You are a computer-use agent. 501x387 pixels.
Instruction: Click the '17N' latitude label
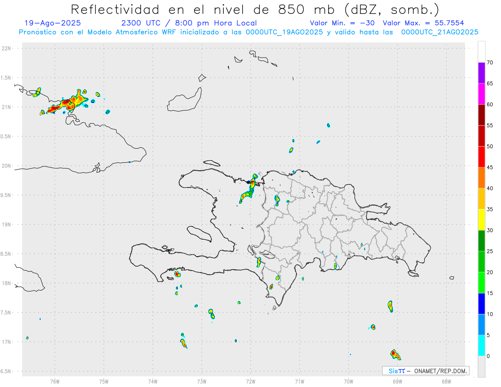[7, 342]
